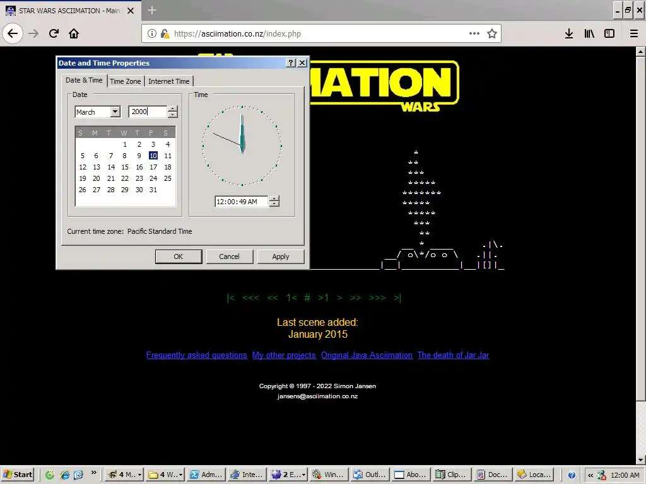Screen dimensions: 646x484
Task: Switch to the Internet Time tab
Action: pyautogui.click(x=169, y=81)
